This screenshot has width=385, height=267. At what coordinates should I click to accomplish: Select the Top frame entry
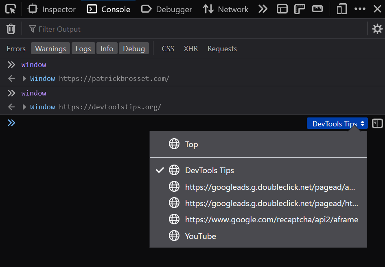click(191, 144)
